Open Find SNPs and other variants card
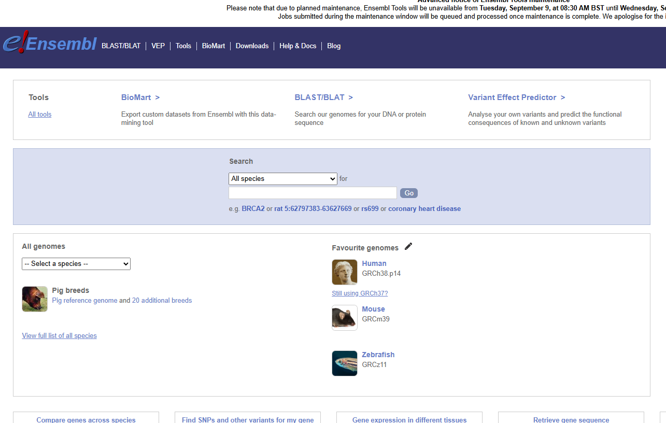 [x=248, y=418]
